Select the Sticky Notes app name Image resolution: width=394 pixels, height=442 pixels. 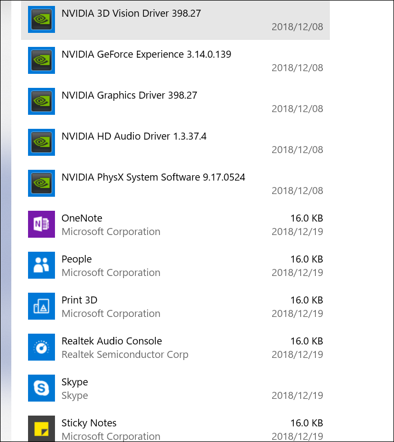[x=89, y=423]
